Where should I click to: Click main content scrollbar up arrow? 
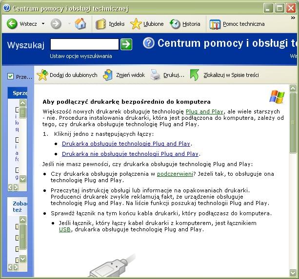click(x=293, y=88)
